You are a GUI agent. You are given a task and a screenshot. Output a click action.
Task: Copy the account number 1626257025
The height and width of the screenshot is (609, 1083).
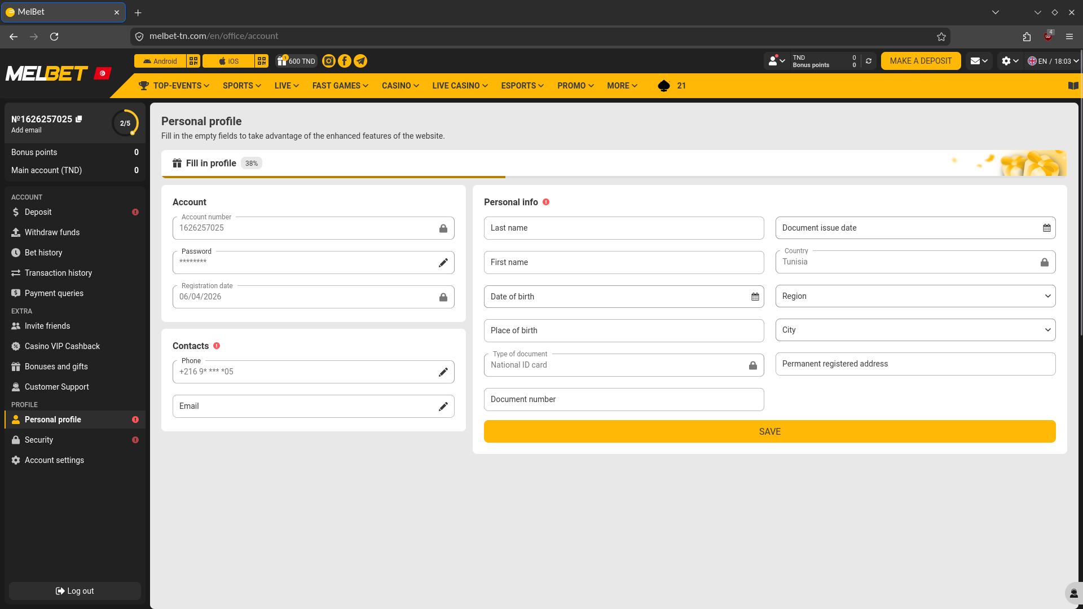79,119
